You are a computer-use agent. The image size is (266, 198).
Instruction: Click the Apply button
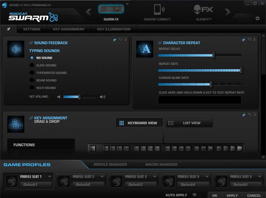pos(232,195)
